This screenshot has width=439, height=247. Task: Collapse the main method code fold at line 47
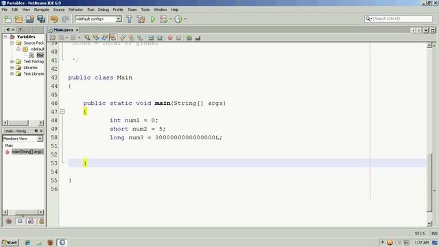click(x=62, y=111)
